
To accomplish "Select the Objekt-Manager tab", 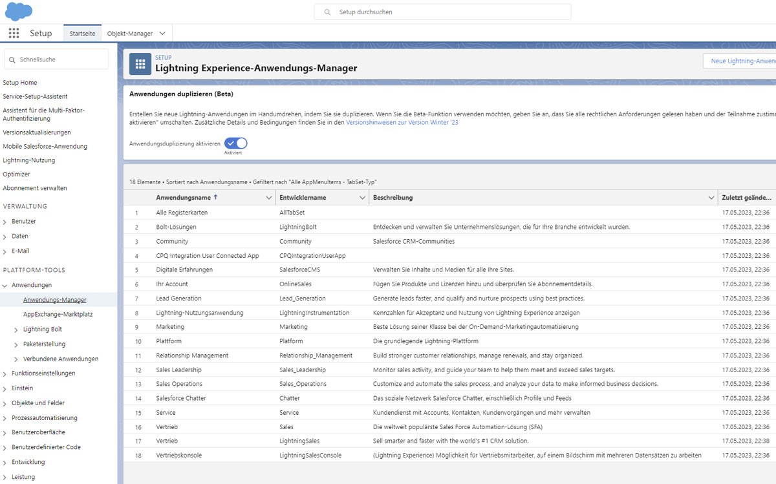I will (131, 34).
